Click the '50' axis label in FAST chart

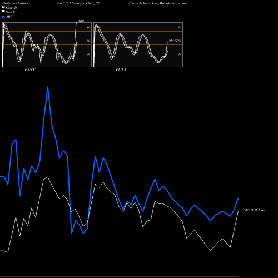tap(88, 41)
